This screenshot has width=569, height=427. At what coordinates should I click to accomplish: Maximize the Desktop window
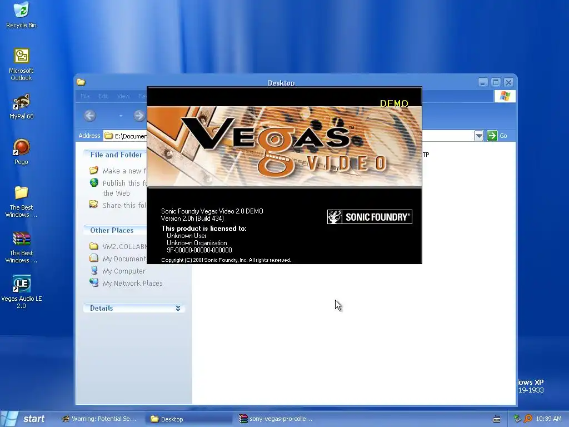(x=496, y=82)
